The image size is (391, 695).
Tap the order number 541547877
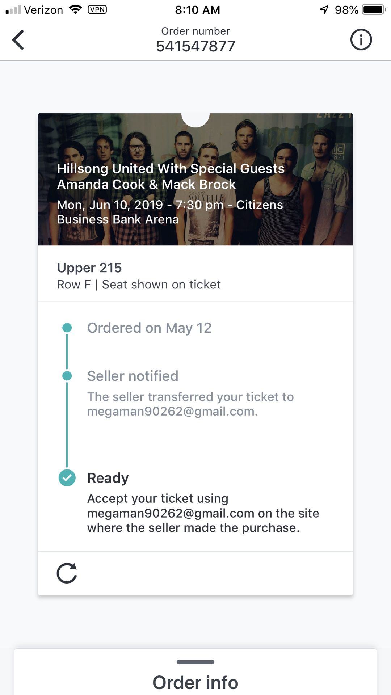[195, 46]
